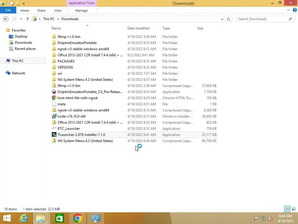The height and width of the screenshot is (224, 298).
Task: Click the New folder Quick Access icon
Action: (x=18, y=3)
